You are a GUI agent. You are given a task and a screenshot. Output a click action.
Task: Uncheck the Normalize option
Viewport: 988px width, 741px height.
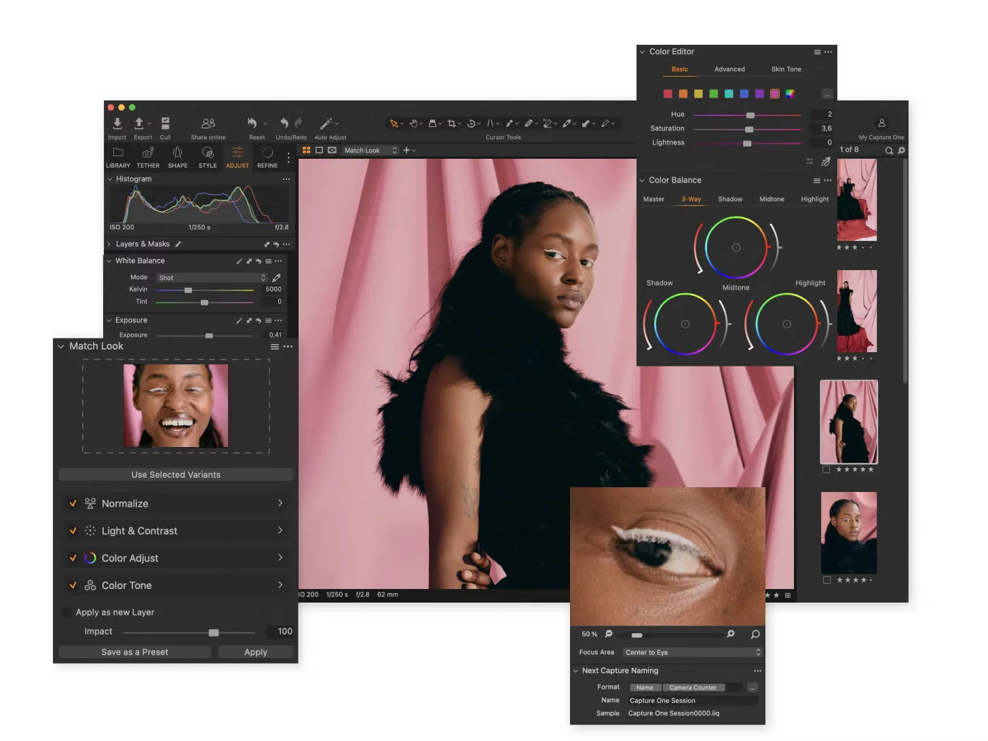[x=73, y=503]
